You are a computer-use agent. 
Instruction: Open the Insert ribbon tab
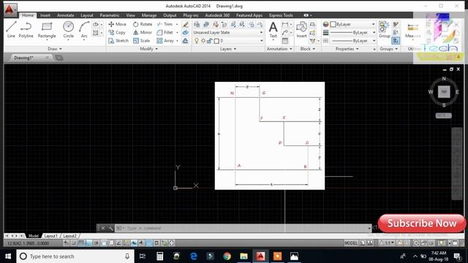pyautogui.click(x=45, y=15)
